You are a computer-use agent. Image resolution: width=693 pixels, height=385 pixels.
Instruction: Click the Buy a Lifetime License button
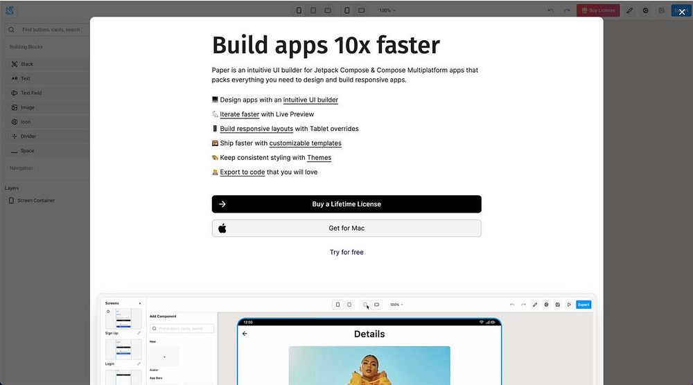(x=346, y=204)
